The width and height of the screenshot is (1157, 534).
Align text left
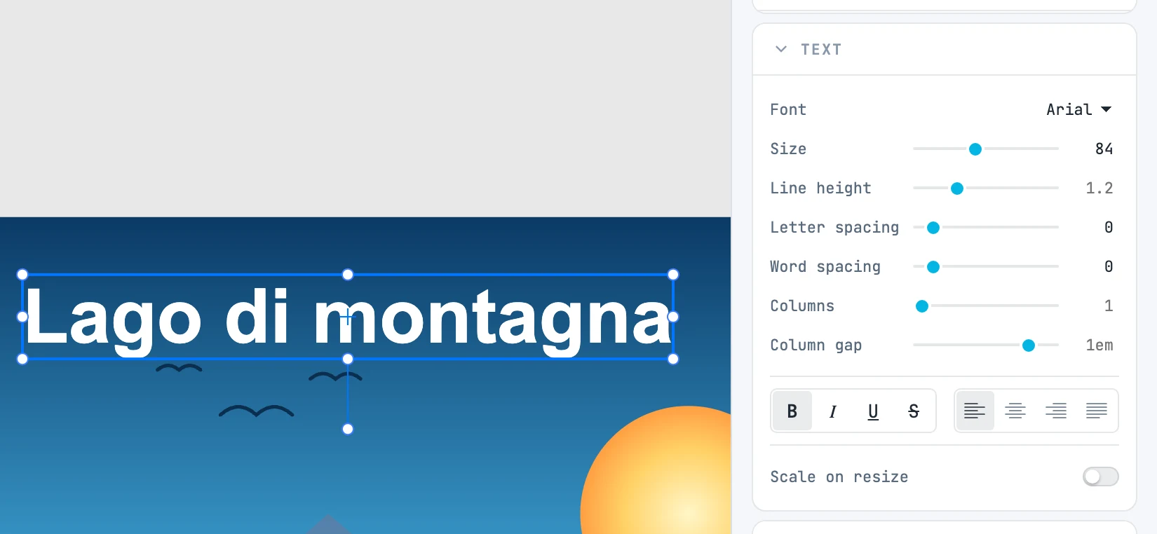[975, 411]
